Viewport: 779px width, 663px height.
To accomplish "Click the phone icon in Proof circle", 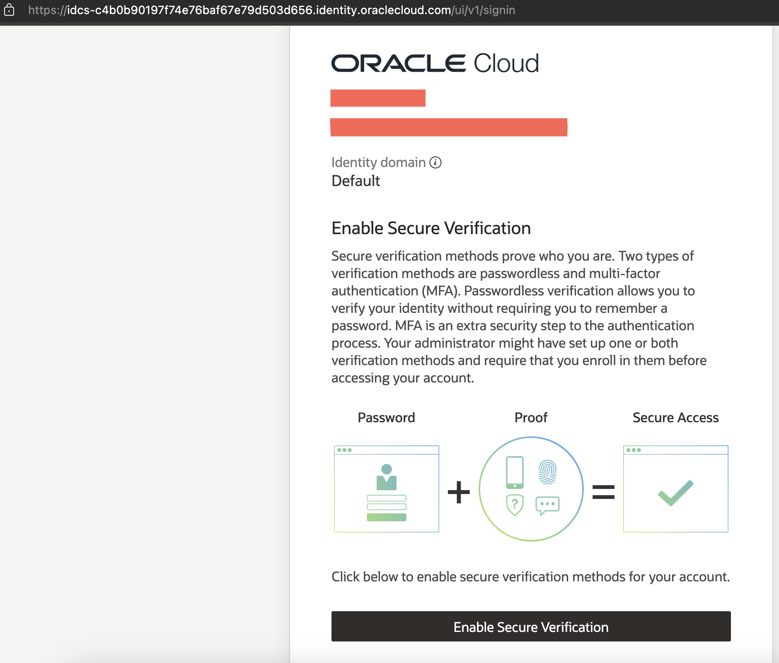I will coord(515,472).
